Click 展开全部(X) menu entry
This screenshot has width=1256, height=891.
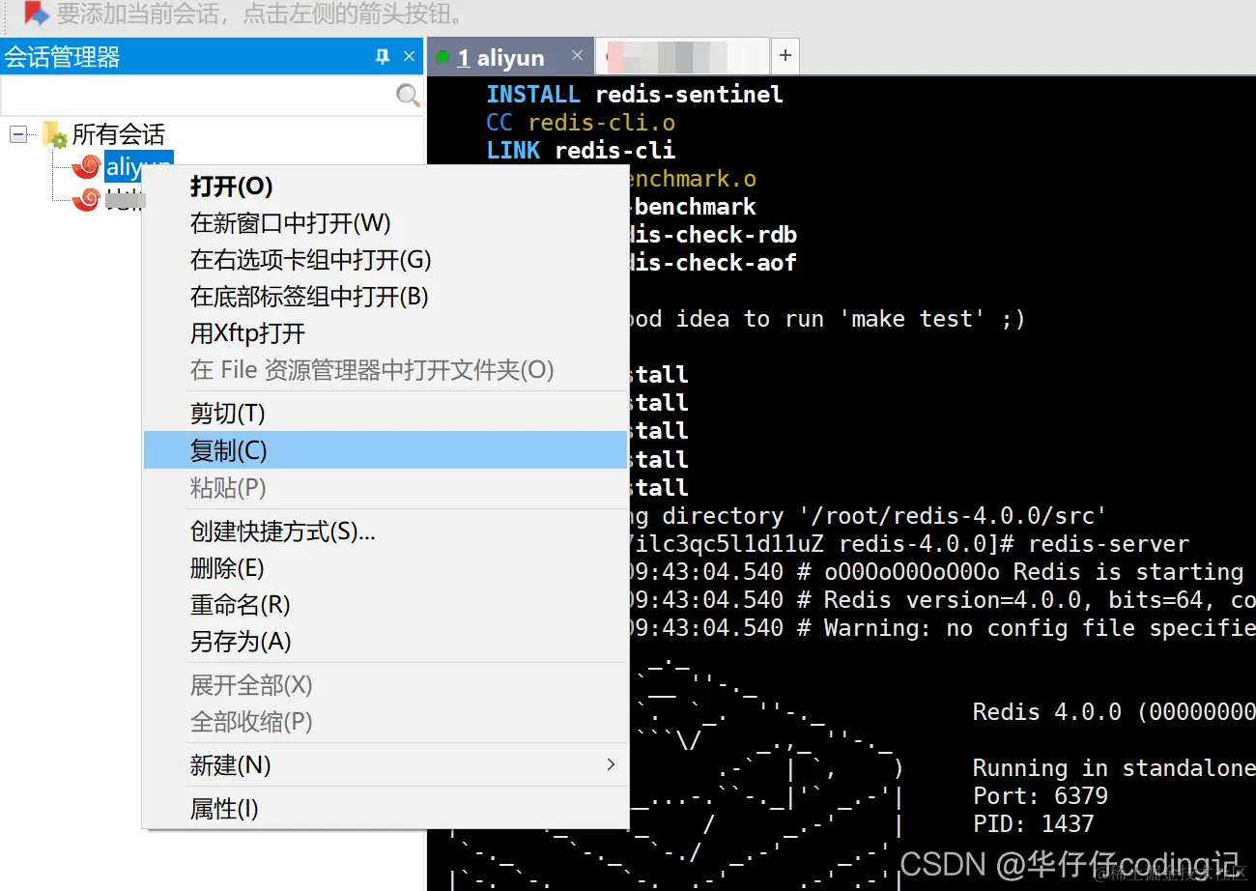385,685
